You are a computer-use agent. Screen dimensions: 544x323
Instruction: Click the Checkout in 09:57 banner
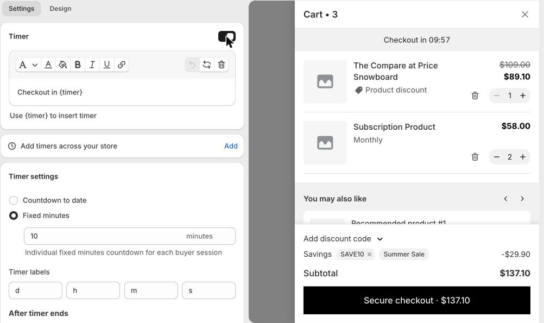point(416,40)
